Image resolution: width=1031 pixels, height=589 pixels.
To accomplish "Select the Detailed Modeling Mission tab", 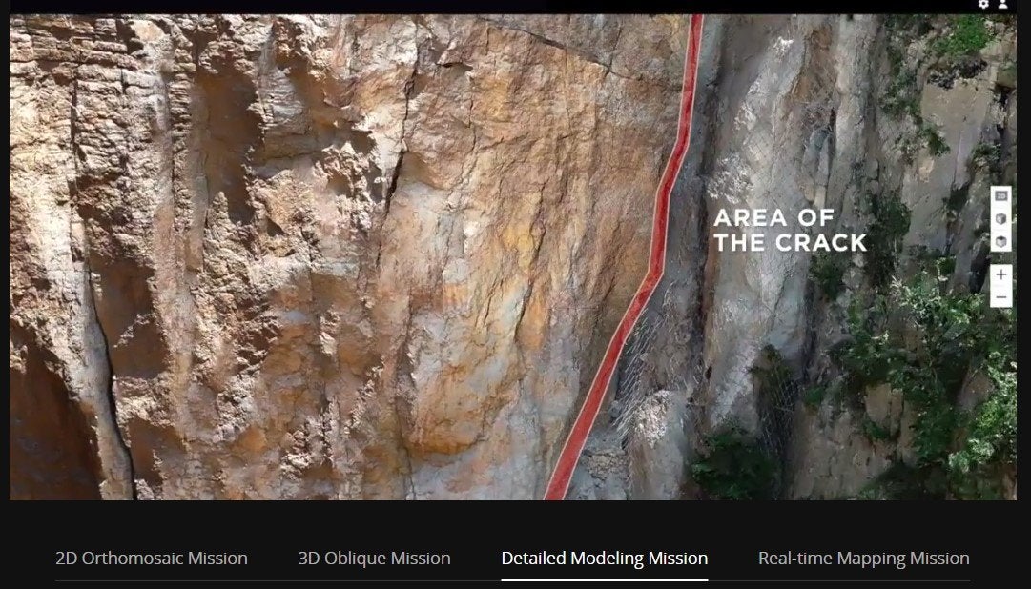I will pyautogui.click(x=605, y=559).
